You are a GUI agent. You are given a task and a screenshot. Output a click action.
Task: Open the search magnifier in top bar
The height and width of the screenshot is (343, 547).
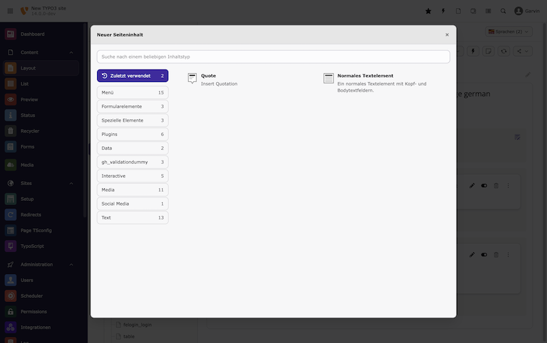tap(503, 11)
